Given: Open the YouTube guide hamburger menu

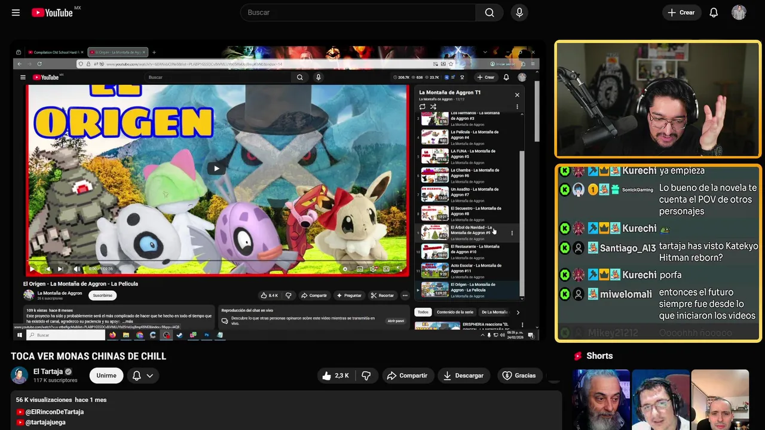Looking at the screenshot, I should coord(16,13).
